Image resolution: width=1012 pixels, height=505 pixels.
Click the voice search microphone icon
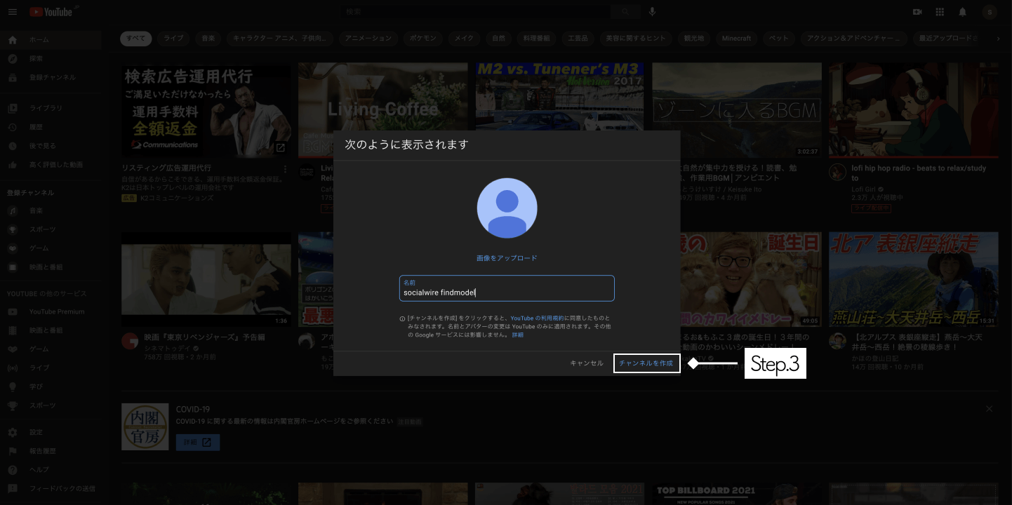pos(653,11)
